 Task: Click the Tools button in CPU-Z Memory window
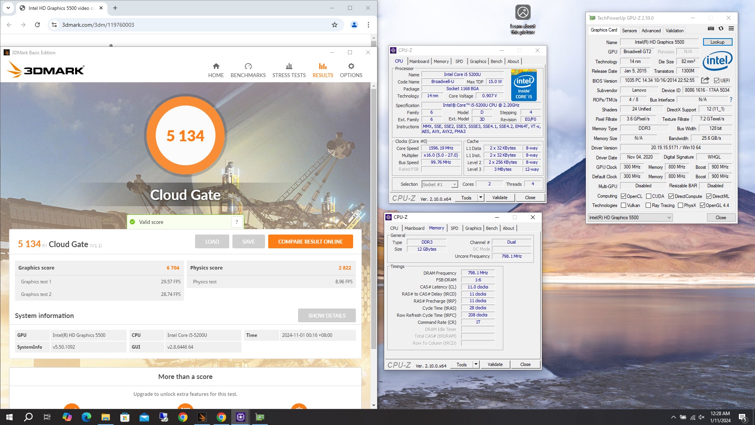(x=462, y=364)
